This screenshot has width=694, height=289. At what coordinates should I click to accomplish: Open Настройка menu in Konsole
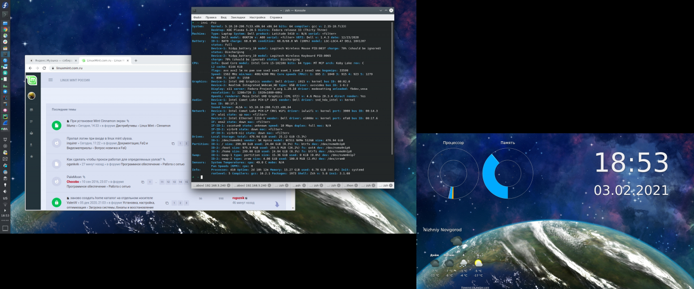click(258, 17)
